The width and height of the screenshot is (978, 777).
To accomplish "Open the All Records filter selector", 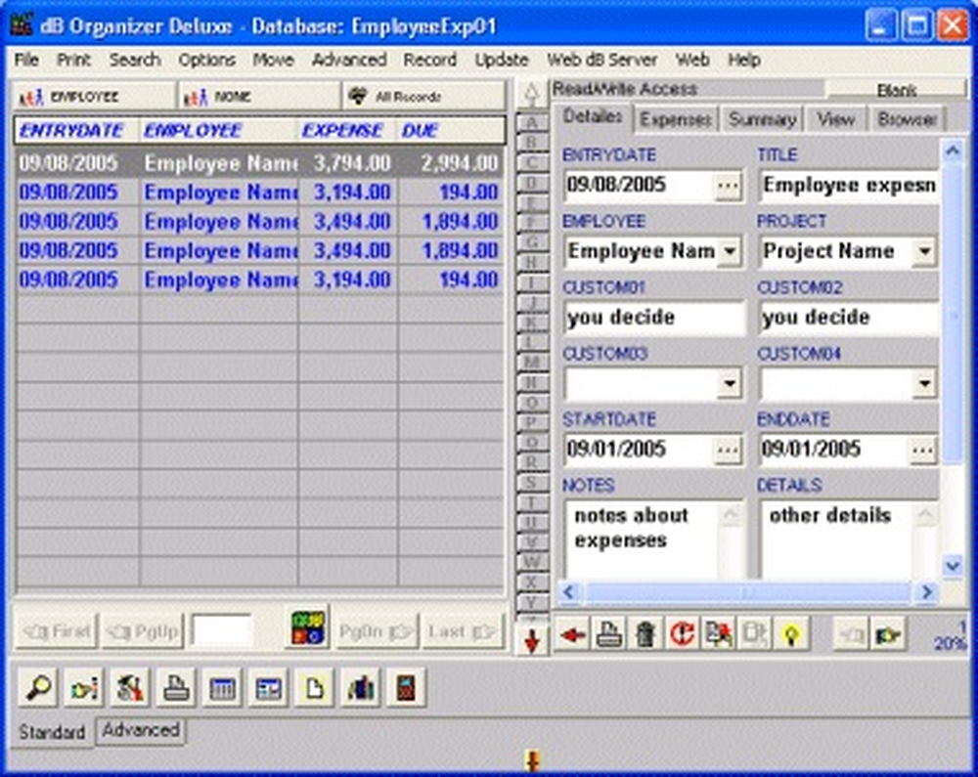I will tap(423, 97).
